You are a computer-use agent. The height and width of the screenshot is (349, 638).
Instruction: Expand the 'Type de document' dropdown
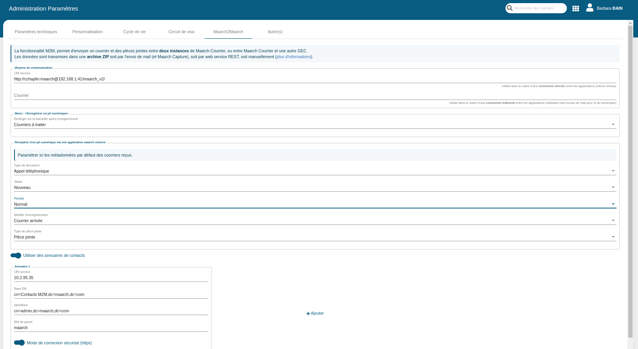315,171
